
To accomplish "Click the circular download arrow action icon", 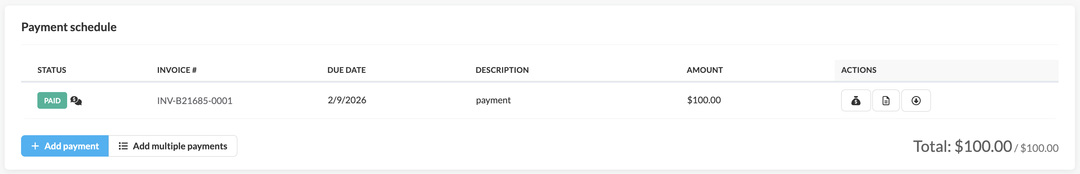I will tap(916, 101).
